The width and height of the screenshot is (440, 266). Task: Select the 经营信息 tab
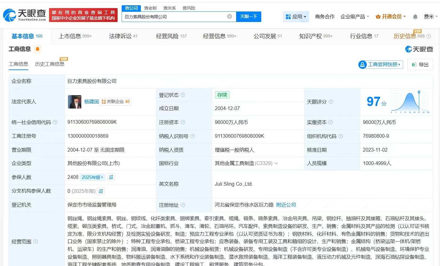220,36
